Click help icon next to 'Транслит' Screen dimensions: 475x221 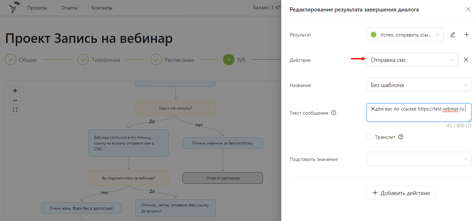pos(401,137)
